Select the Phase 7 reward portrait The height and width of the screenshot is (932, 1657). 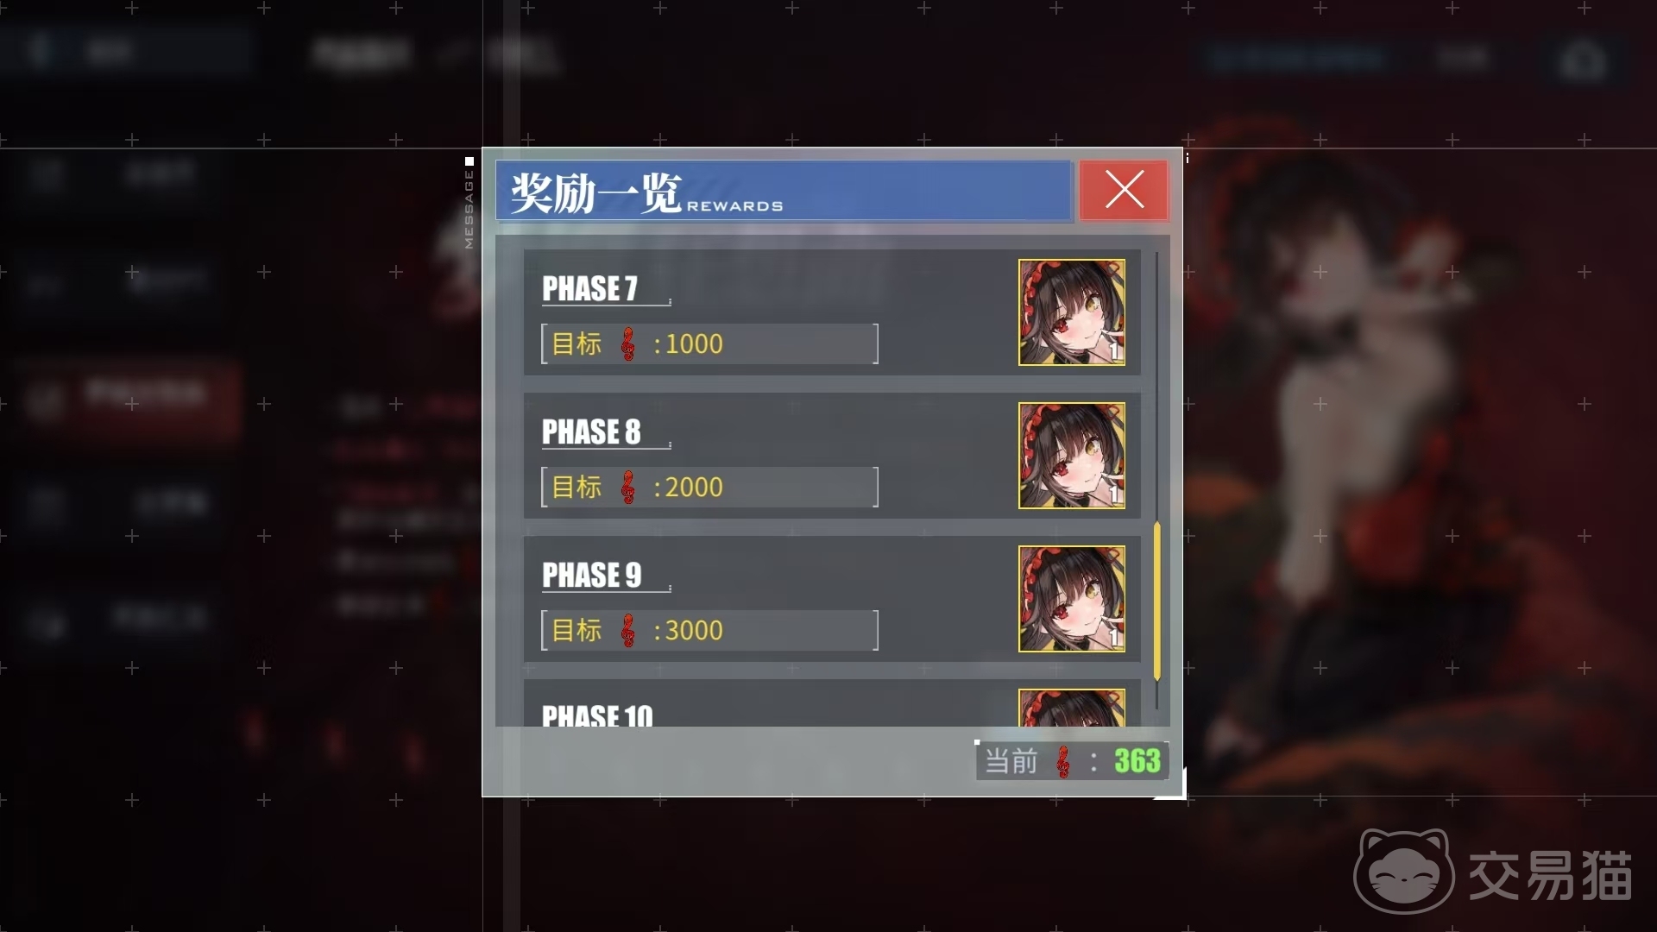tap(1072, 312)
